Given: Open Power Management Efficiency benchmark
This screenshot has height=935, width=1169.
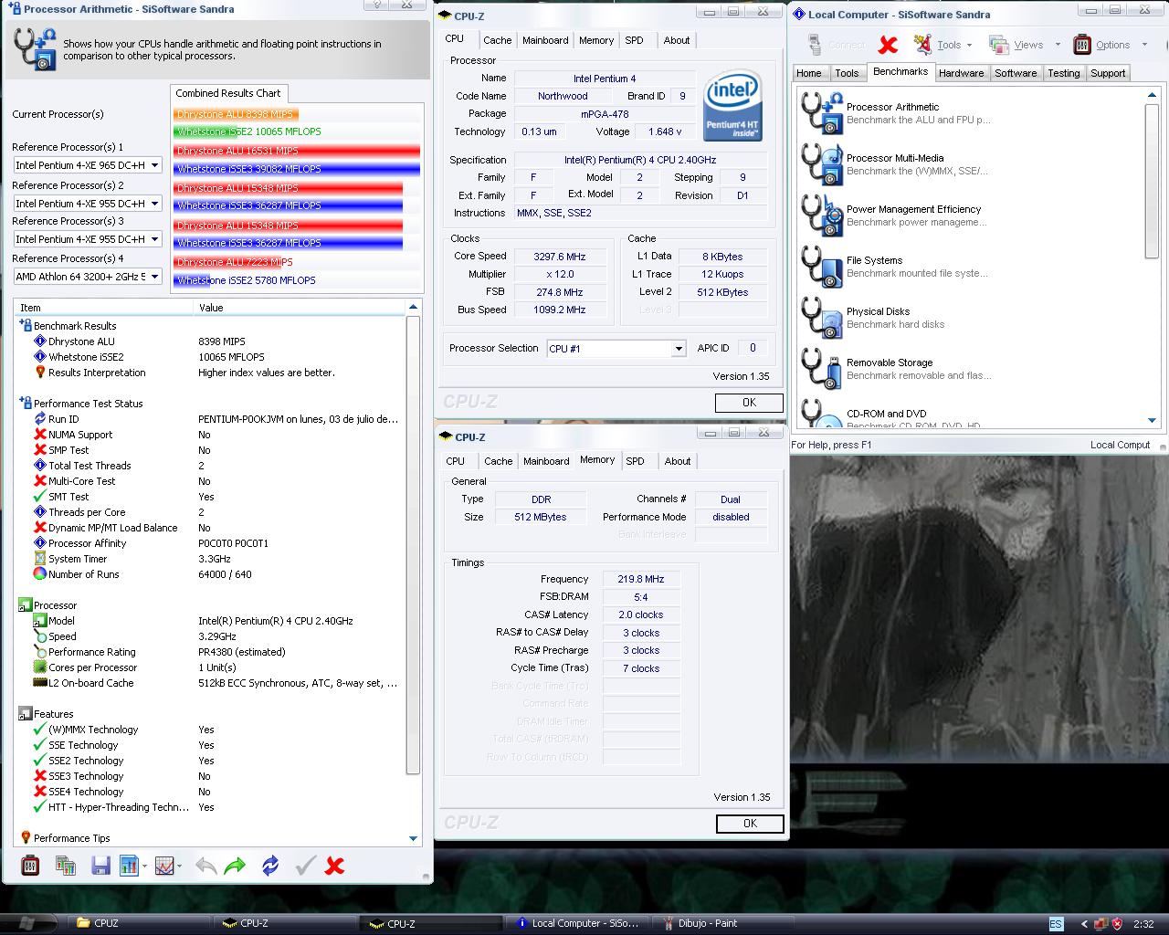Looking at the screenshot, I should [x=822, y=215].
